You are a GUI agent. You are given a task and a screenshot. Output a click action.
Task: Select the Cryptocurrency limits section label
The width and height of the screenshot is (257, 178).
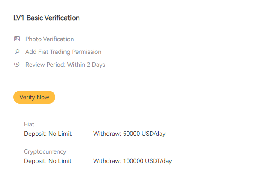[45, 151]
